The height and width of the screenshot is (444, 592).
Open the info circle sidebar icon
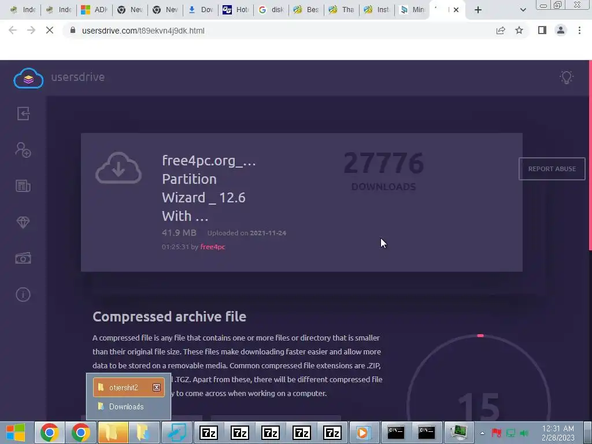23,294
